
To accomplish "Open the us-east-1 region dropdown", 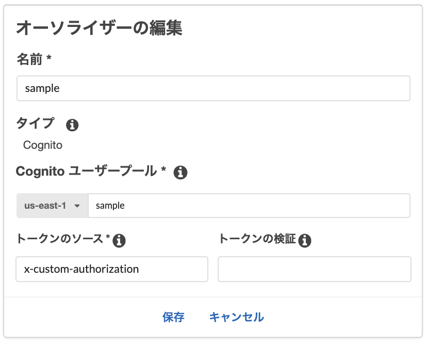I will pos(53,206).
